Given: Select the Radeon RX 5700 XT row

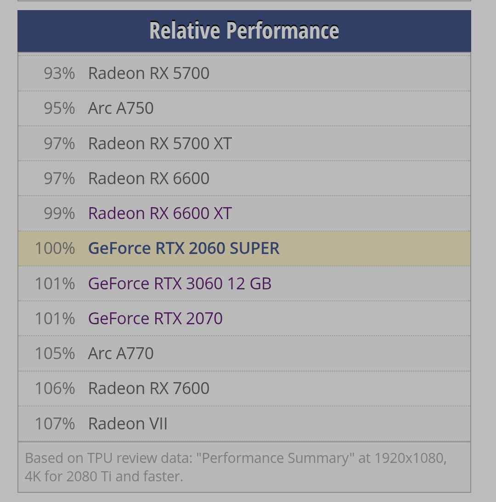Looking at the screenshot, I should pyautogui.click(x=244, y=143).
